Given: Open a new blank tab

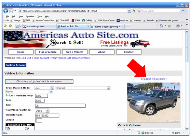Looking at the screenshot, I should coord(127,27).
